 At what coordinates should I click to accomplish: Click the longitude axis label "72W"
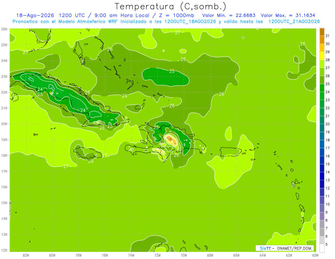click(x=157, y=255)
